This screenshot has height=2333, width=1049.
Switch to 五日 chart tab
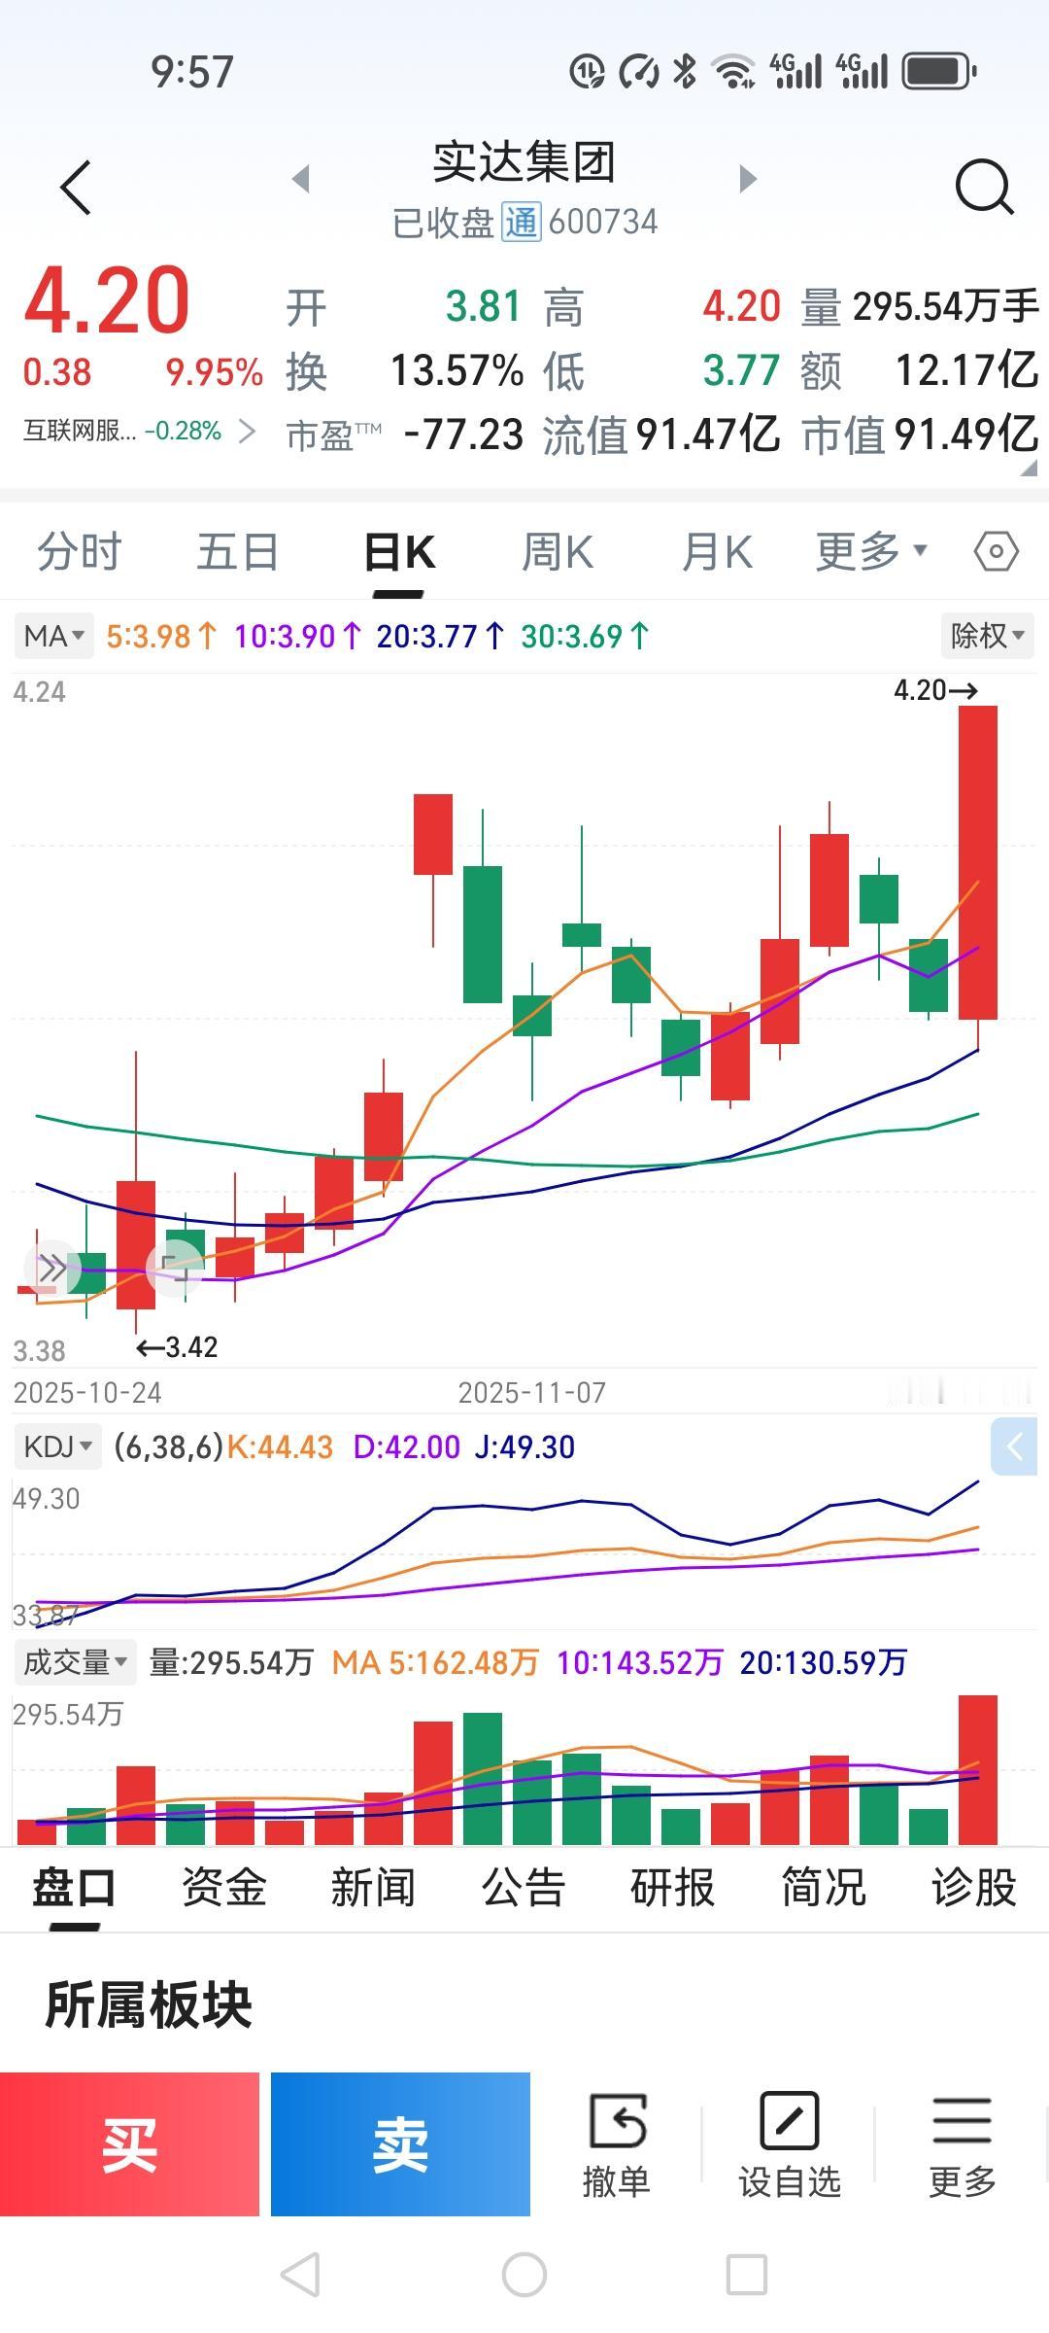pyautogui.click(x=238, y=552)
